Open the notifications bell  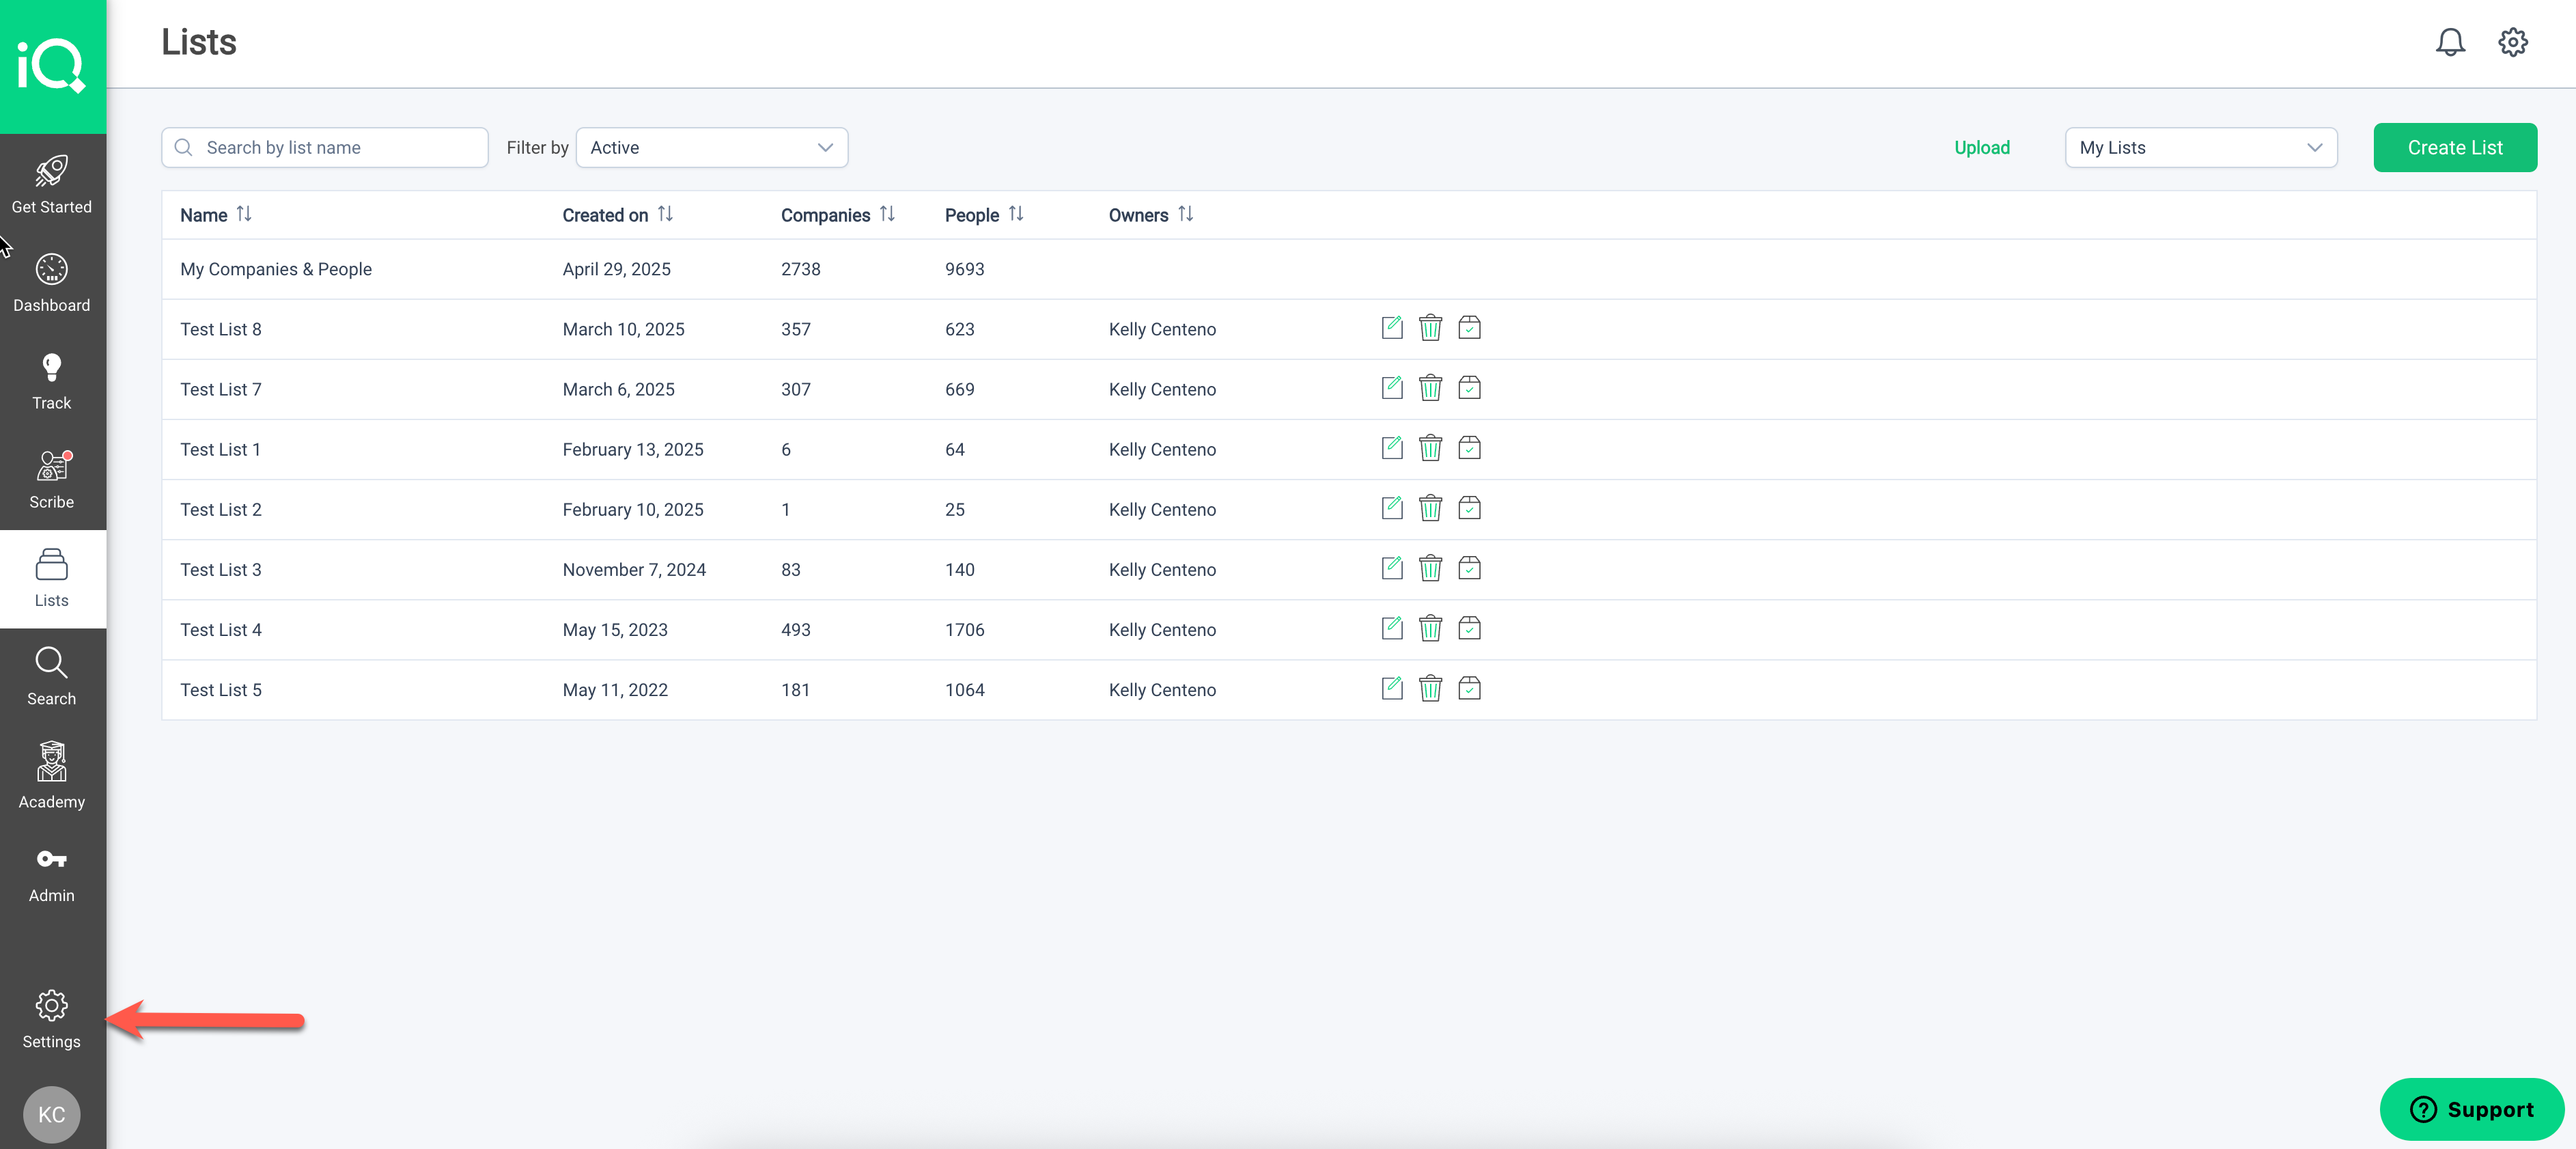(x=2449, y=42)
